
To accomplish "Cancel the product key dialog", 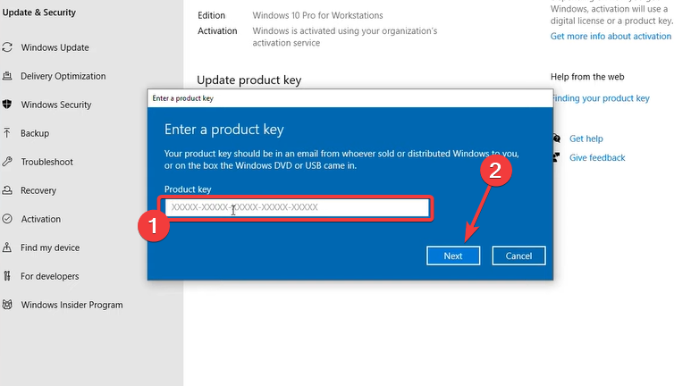I will point(518,256).
